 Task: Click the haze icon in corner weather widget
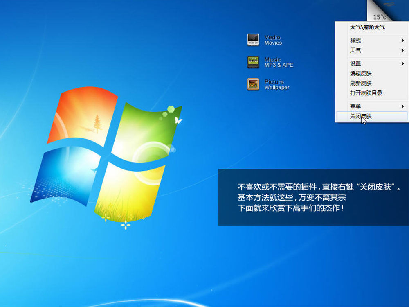[389, 5]
